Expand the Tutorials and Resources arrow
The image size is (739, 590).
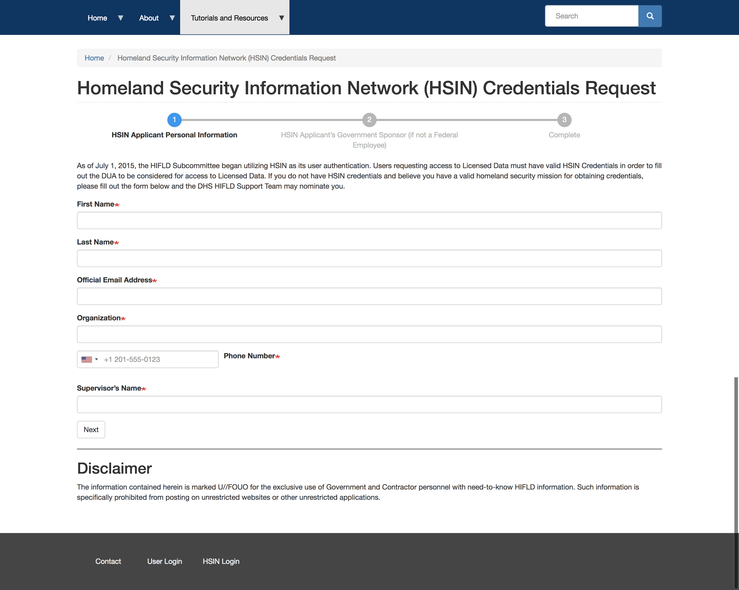click(x=281, y=18)
